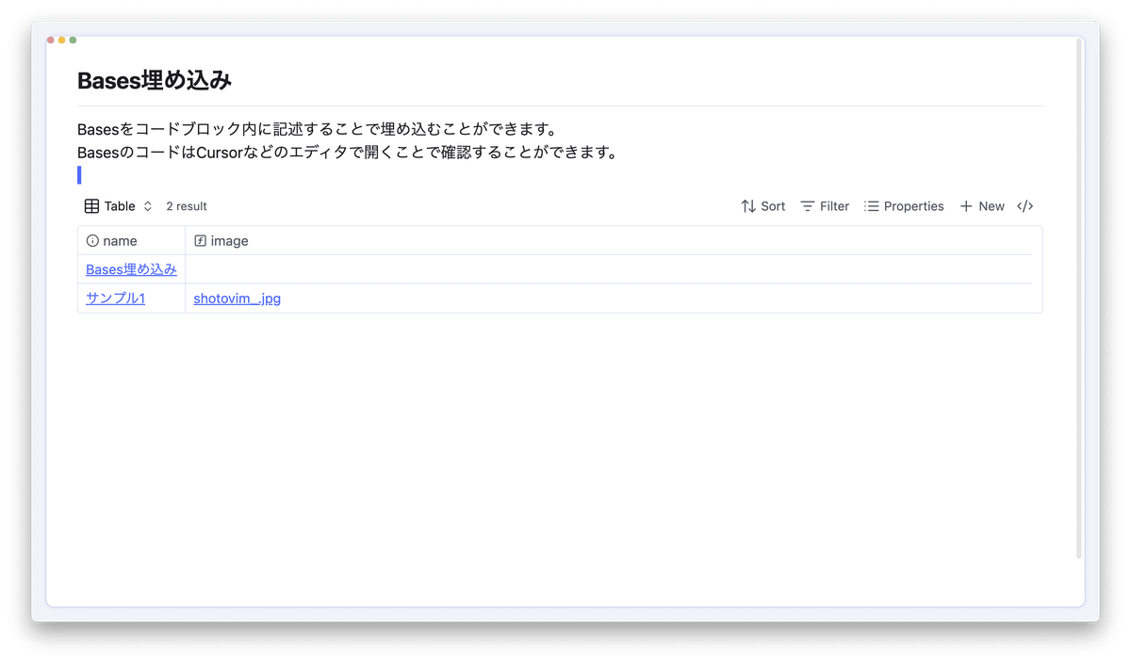The width and height of the screenshot is (1131, 663).
Task: Open the shotovim_.jpg attachment link
Action: click(237, 298)
